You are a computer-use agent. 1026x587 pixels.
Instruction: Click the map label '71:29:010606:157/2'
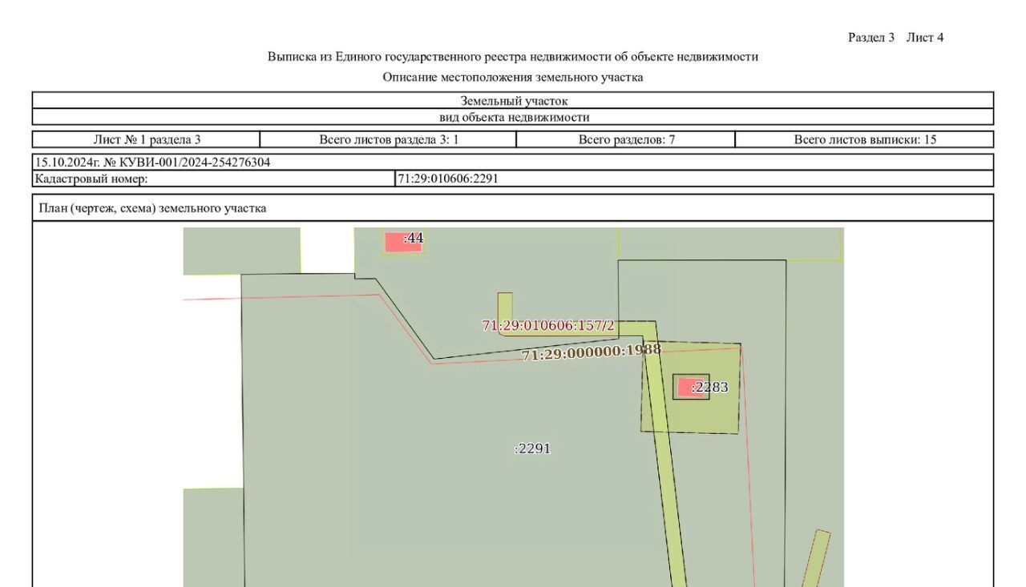click(x=547, y=325)
